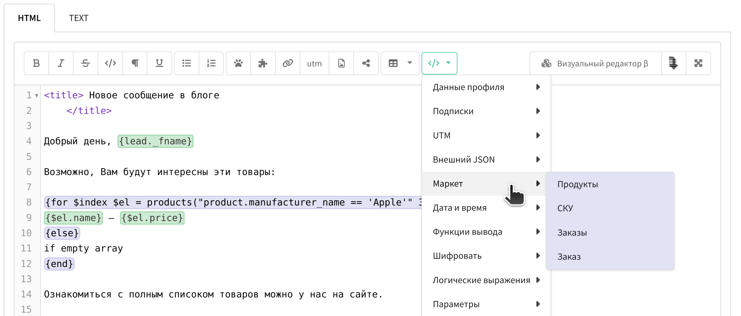Choose СКУ in the Маркет submenu
Screen dimensions: 741x316
pyautogui.click(x=610, y=208)
